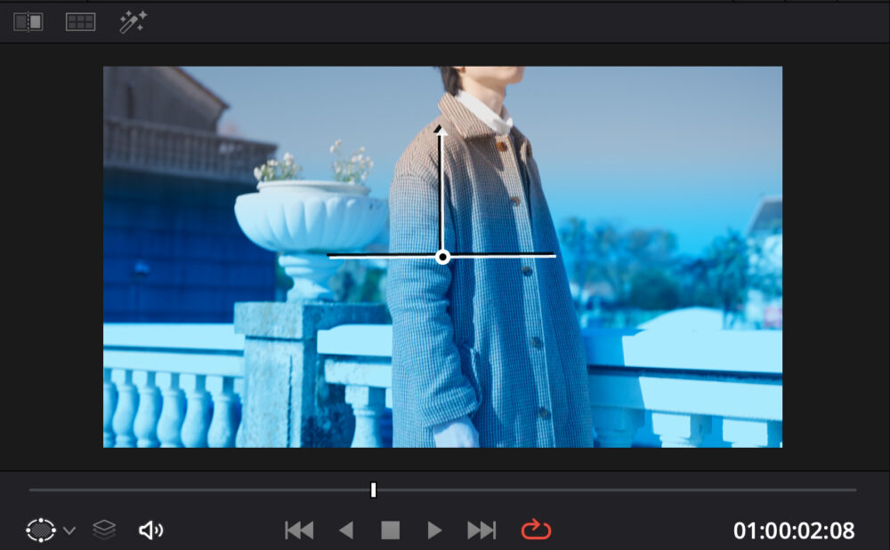Viewport: 890px width, 550px height.
Task: Select the gradient center point on the coat
Action: tap(442, 257)
